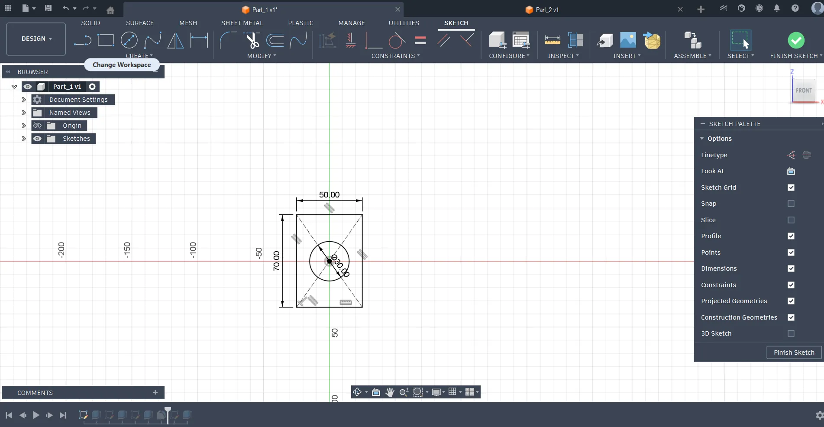824x427 pixels.
Task: Select the Fillet tool
Action: [227, 41]
